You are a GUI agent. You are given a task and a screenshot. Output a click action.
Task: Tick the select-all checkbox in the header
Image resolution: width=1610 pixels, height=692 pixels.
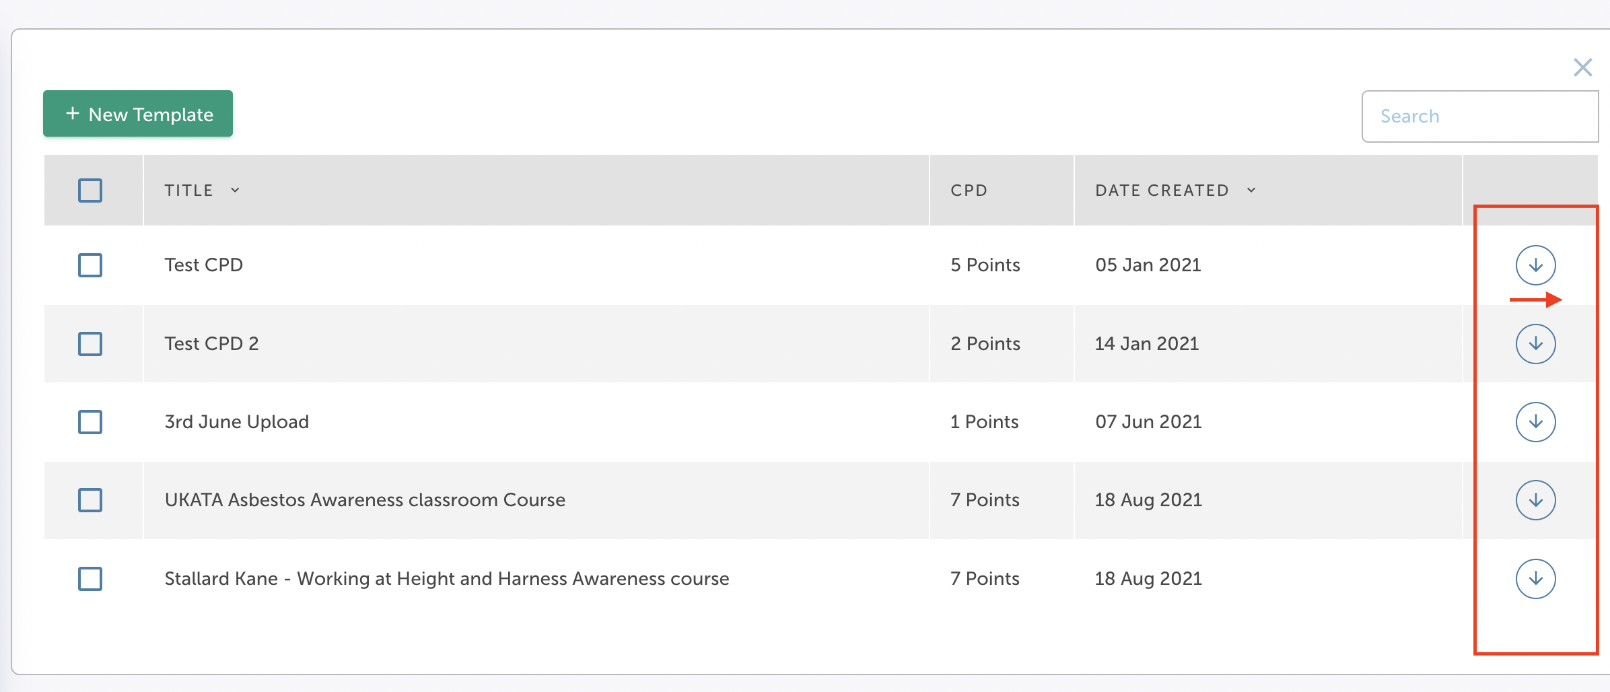tap(90, 191)
